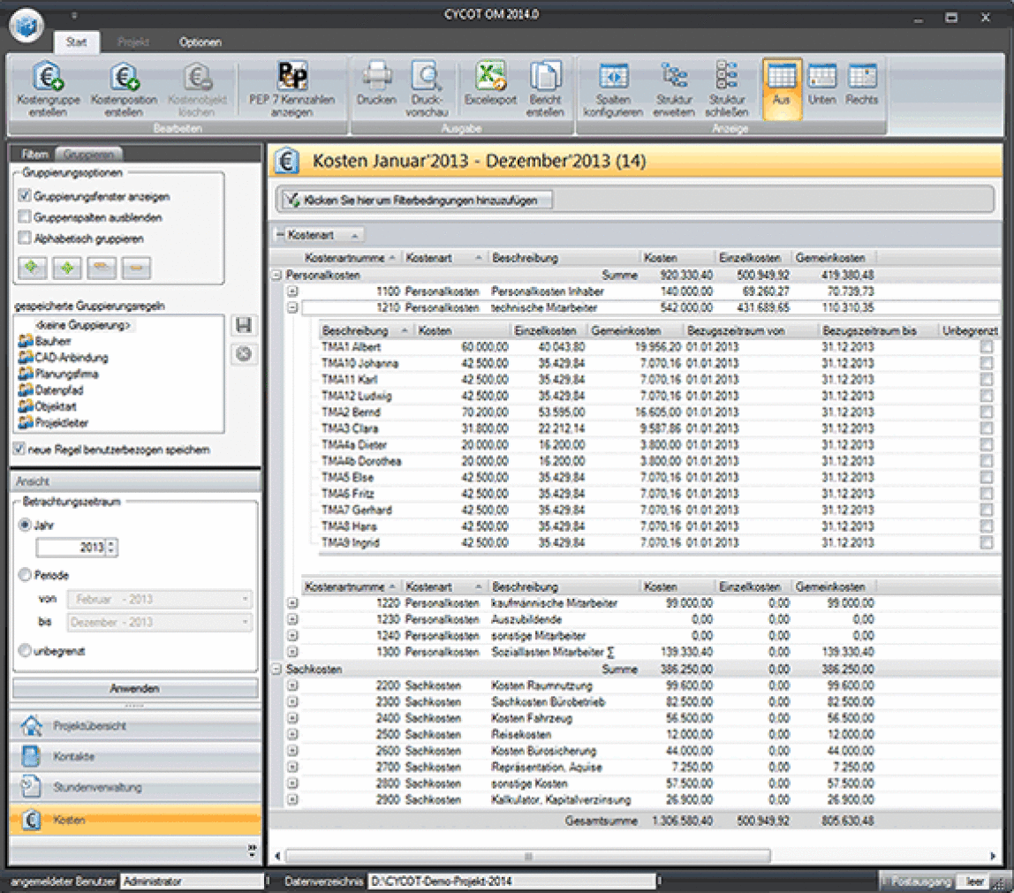Collapse the Personalkosten group
The height and width of the screenshot is (893, 1014).
pos(276,275)
